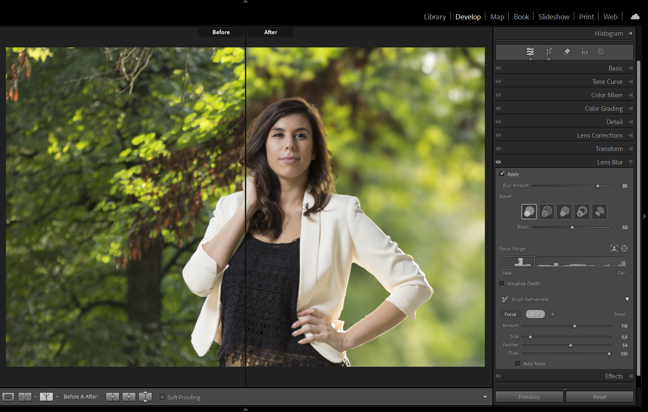Click the subject focus icon in Focus Range

point(614,248)
